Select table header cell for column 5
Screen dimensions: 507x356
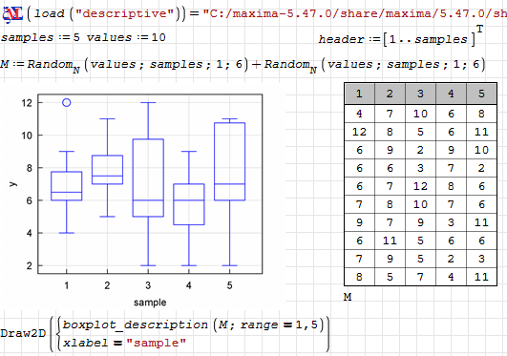(x=481, y=94)
